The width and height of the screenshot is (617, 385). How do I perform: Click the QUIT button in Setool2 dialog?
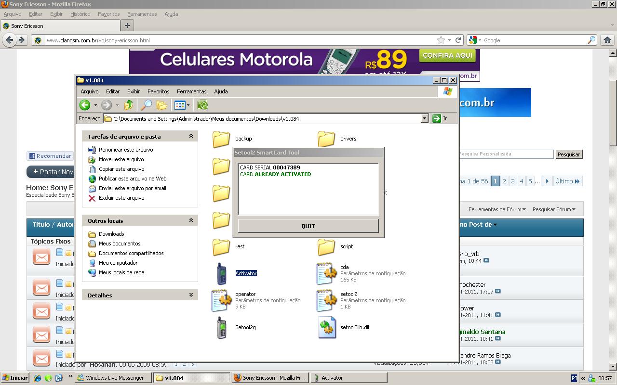tap(308, 226)
